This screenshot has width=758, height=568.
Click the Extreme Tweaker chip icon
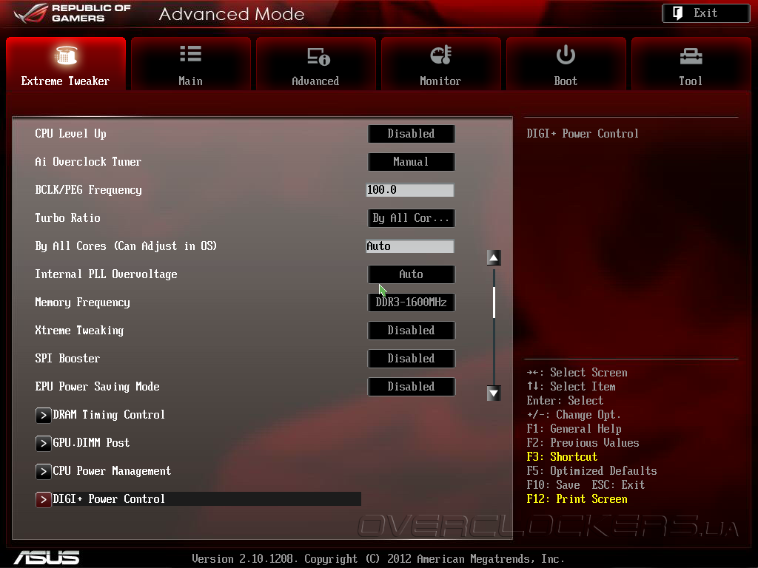point(66,55)
